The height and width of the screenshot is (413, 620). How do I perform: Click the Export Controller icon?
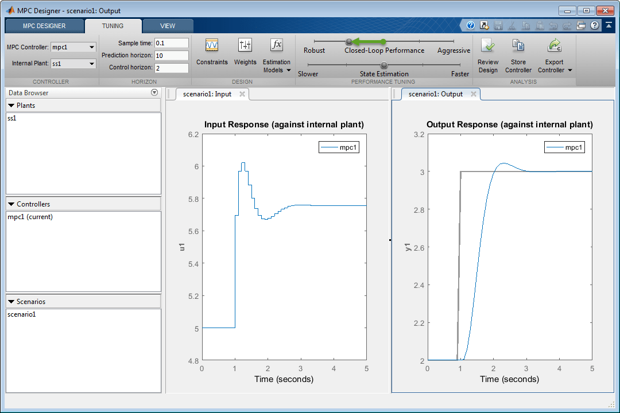click(555, 46)
